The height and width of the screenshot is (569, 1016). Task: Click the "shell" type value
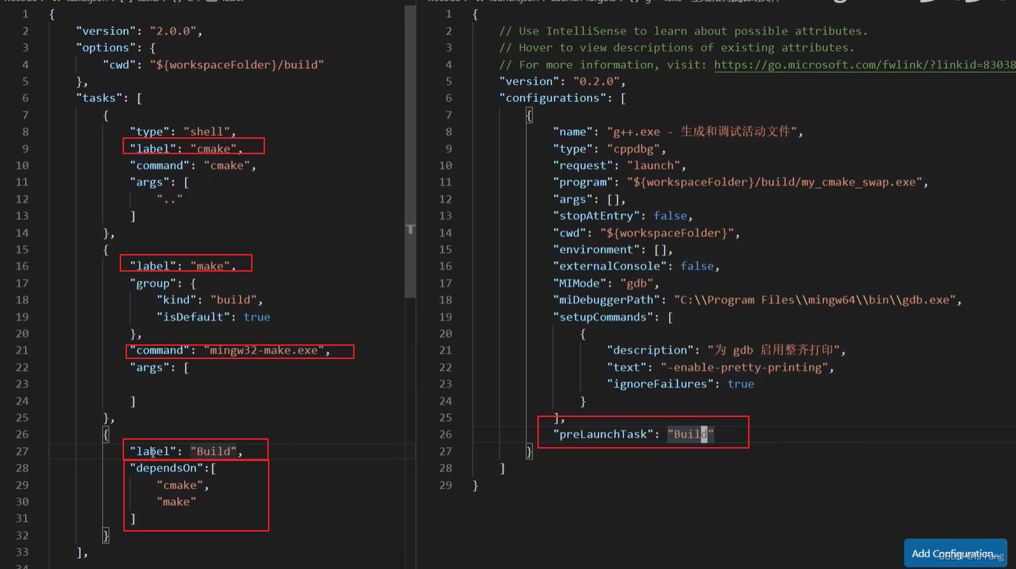coord(206,132)
